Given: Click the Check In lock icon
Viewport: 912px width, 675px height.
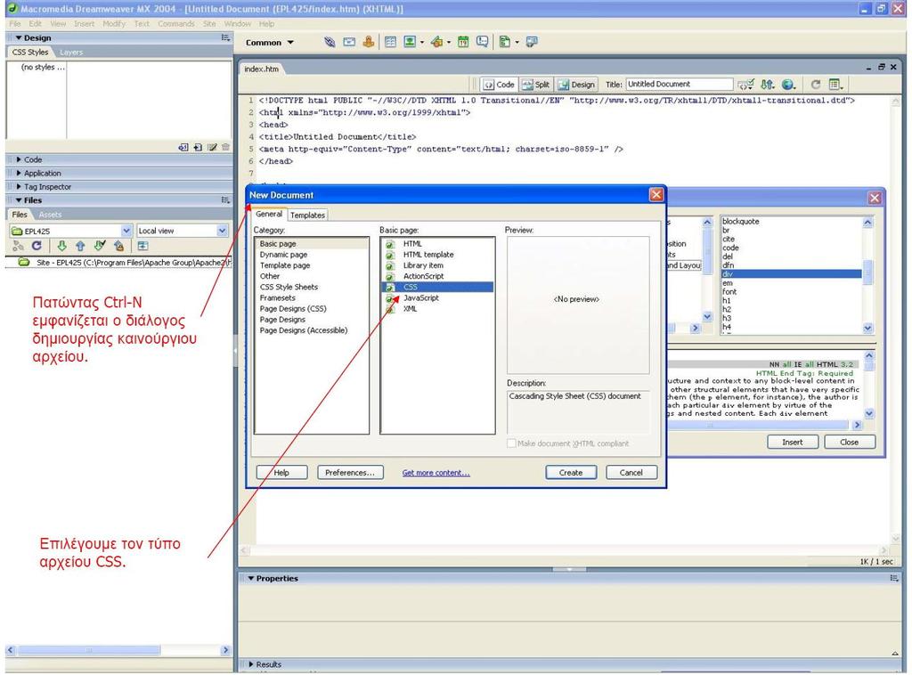Looking at the screenshot, I should point(118,246).
